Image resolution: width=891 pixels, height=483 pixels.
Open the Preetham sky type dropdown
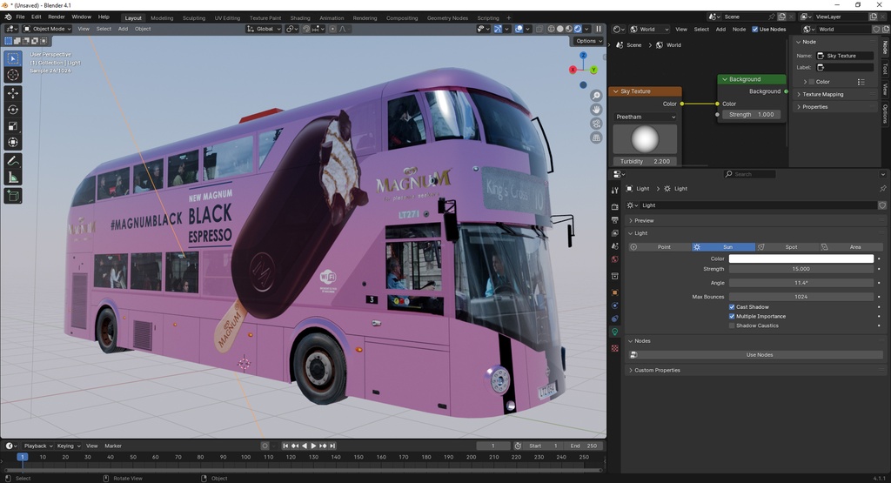[645, 117]
